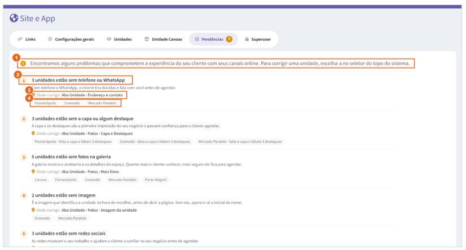The width and height of the screenshot is (466, 250).
Task: Click the orange badge with 7 on Pendências
Action: [229, 39]
